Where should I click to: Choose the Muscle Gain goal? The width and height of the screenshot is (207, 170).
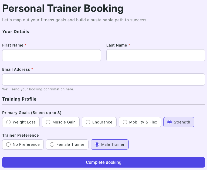[61, 122]
